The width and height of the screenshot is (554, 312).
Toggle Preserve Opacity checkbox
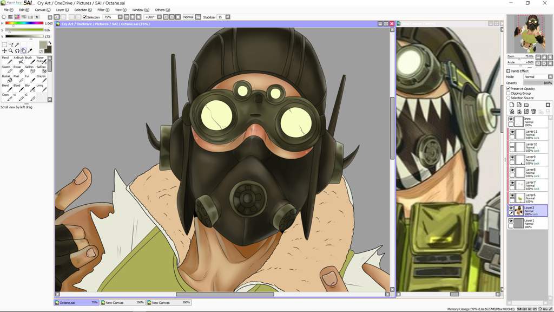point(509,88)
